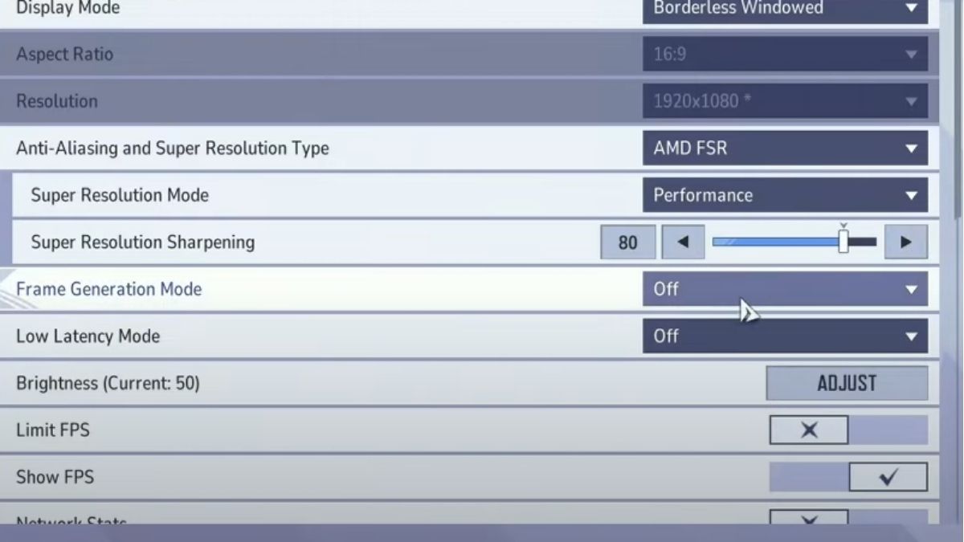This screenshot has width=964, height=542.
Task: Select the Brightness (Current: 50) label
Action: pyautogui.click(x=108, y=383)
